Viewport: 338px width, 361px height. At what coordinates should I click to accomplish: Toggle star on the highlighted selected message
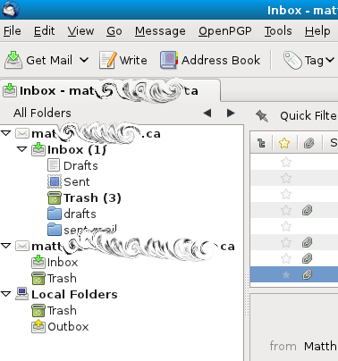pos(286,274)
